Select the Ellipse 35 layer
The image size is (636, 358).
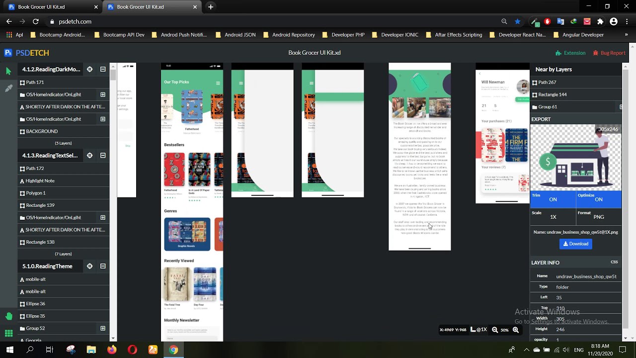pyautogui.click(x=63, y=316)
